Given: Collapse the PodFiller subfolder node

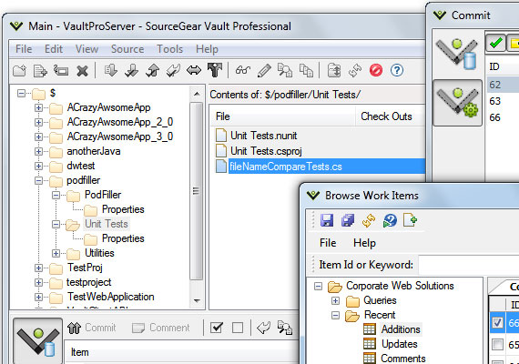Looking at the screenshot, I should click(x=56, y=195).
